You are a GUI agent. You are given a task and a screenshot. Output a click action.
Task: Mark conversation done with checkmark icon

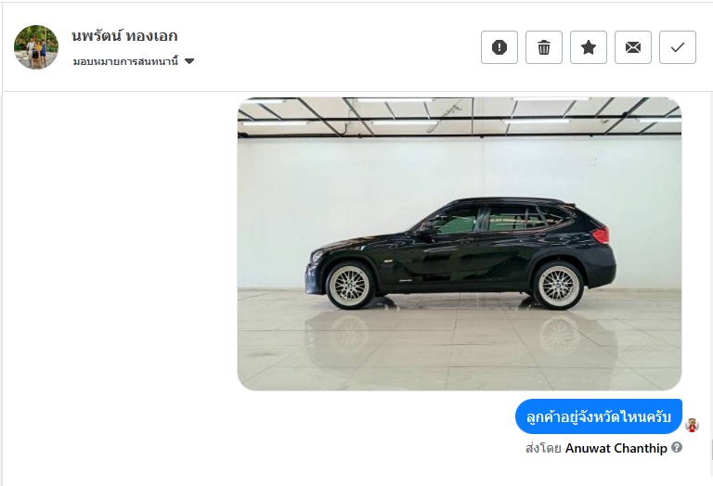(x=678, y=47)
